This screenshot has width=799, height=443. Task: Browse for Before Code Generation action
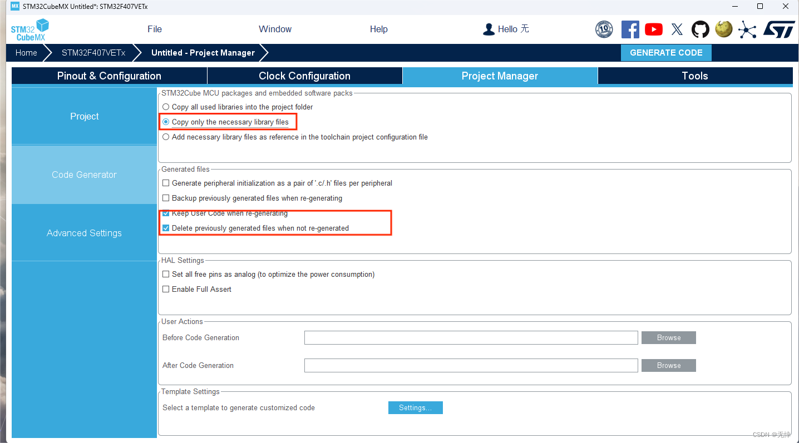pyautogui.click(x=669, y=337)
